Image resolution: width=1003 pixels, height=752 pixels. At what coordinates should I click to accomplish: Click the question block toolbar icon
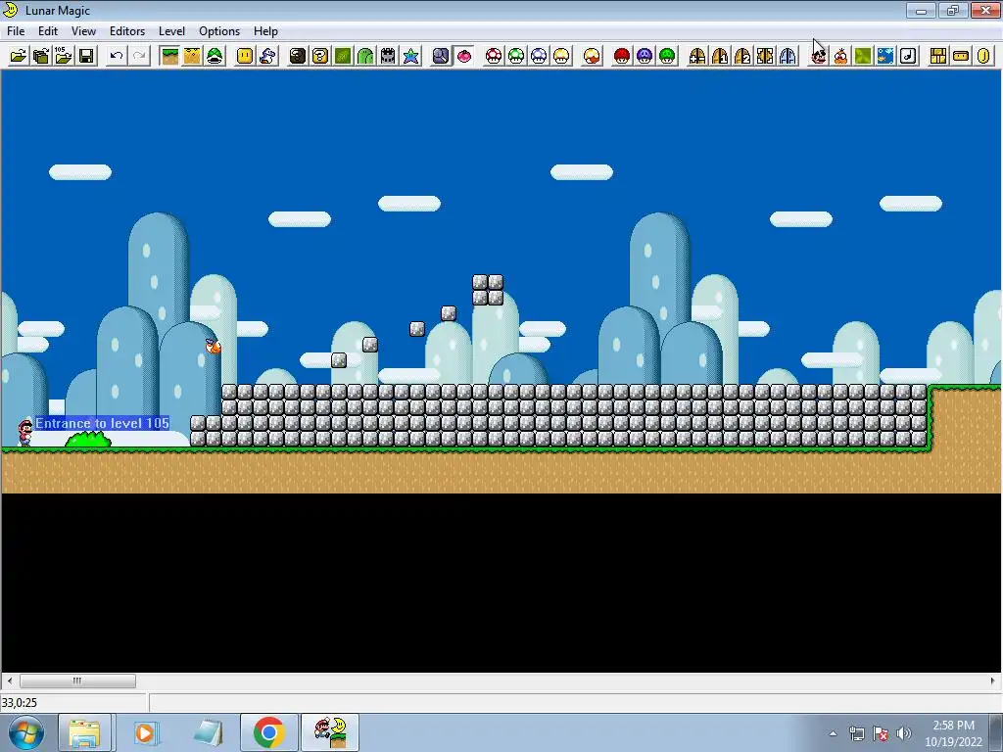pos(320,56)
